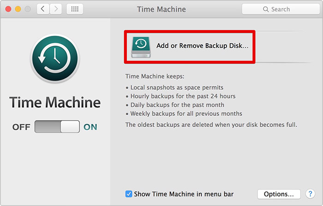Click the backup disk drive icon
The height and width of the screenshot is (206, 323).
coord(141,47)
